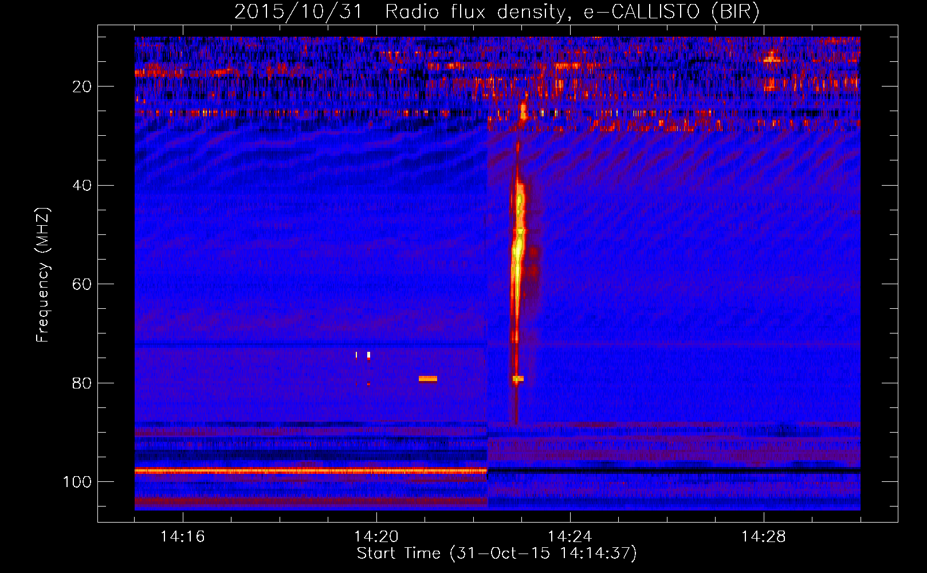Select the 20 tick label on the frequency axis

point(82,87)
